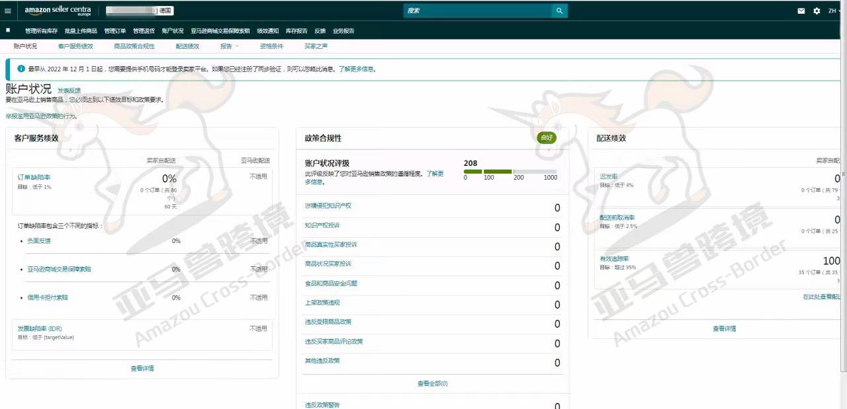Open the 上架政策违规 row
This screenshot has height=409, width=847.
point(433,304)
